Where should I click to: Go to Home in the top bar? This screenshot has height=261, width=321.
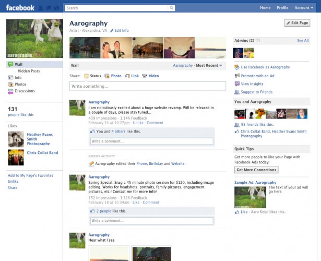click(x=265, y=8)
